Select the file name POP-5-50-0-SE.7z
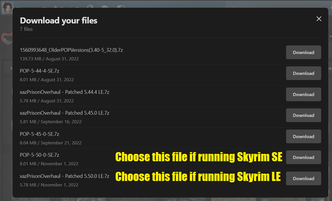This screenshot has width=332, height=201. [39, 155]
